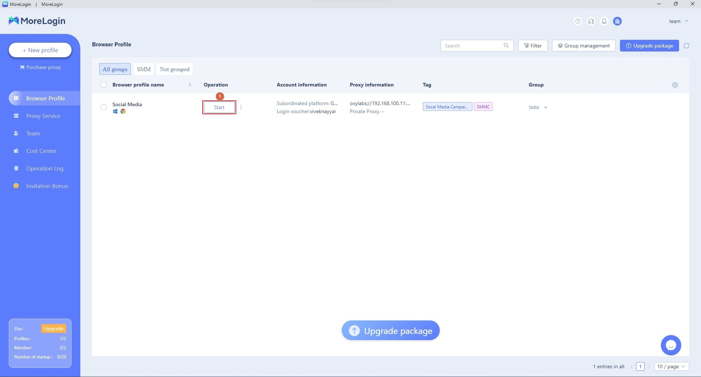Click the MoreLogin logo
701x377 pixels.
(37, 21)
